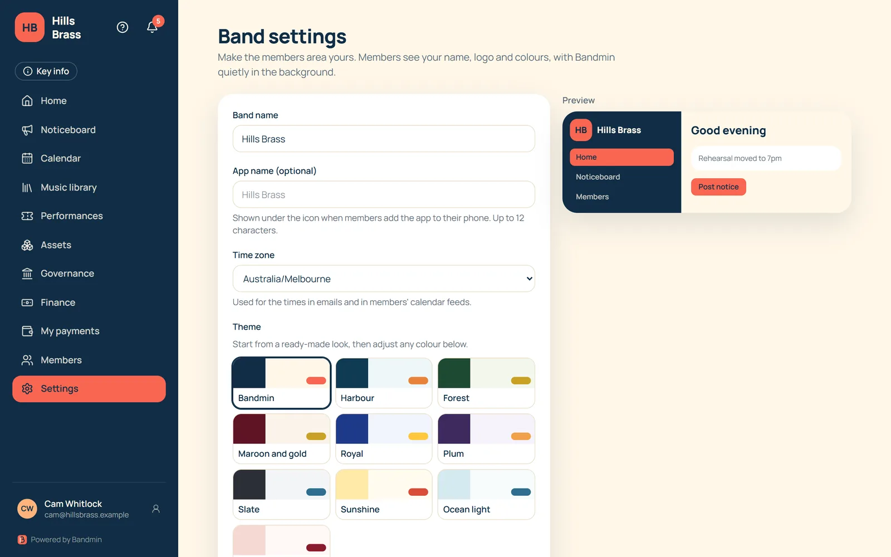Pick the Ocean light theme
The width and height of the screenshot is (891, 557).
click(x=486, y=495)
